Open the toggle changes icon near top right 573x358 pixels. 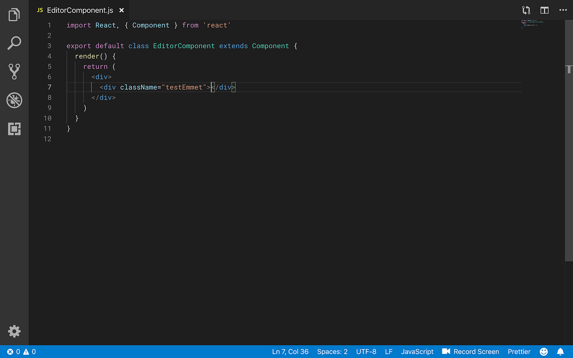pyautogui.click(x=526, y=10)
